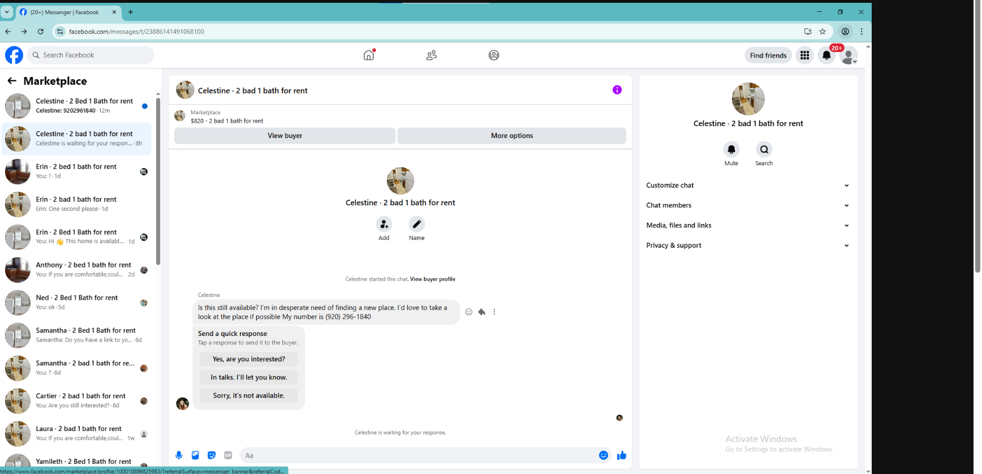Viewport: 982px width, 474px height.
Task: Send quick response 'Sorry, it's not available.'
Action: point(249,395)
